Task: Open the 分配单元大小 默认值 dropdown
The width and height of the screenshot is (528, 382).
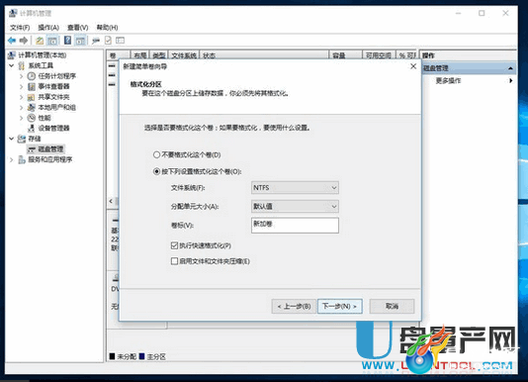Action: click(295, 207)
